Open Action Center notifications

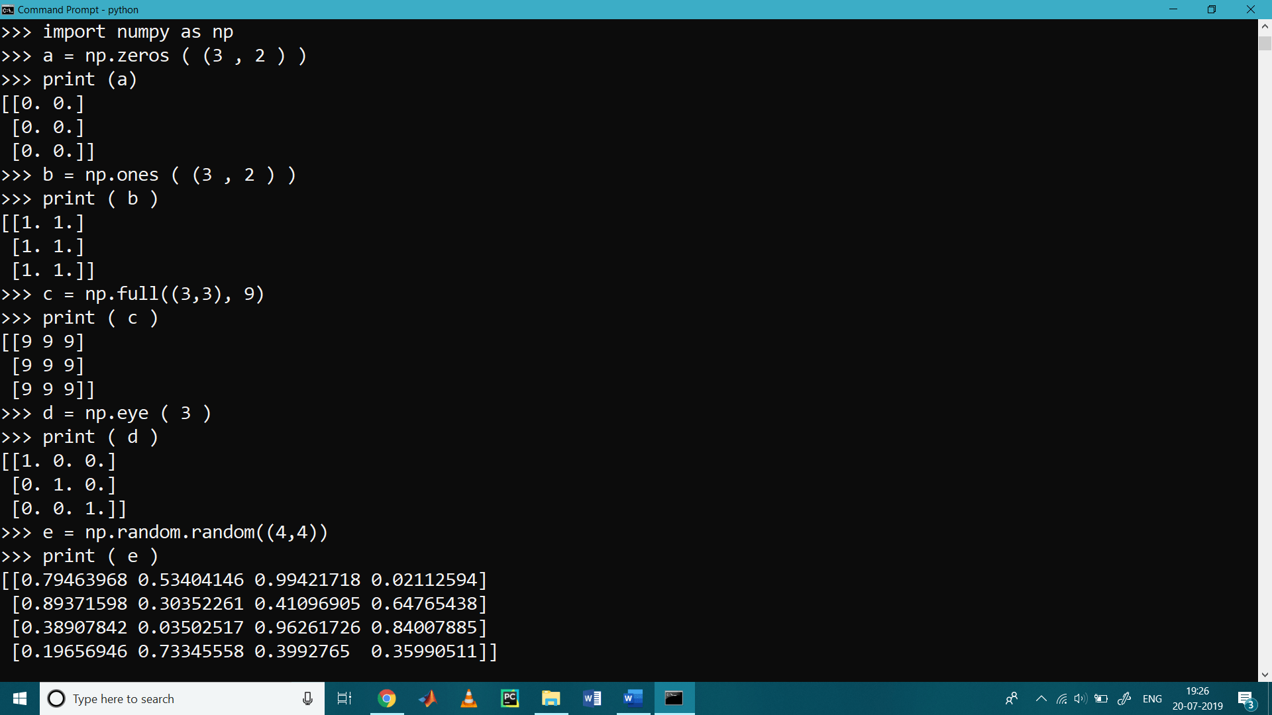pyautogui.click(x=1246, y=698)
